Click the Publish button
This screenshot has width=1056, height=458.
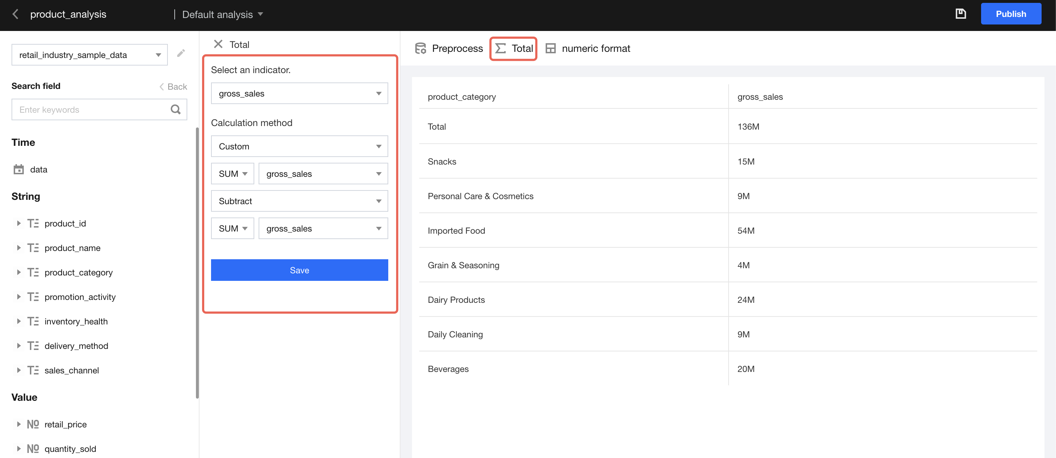click(1011, 14)
